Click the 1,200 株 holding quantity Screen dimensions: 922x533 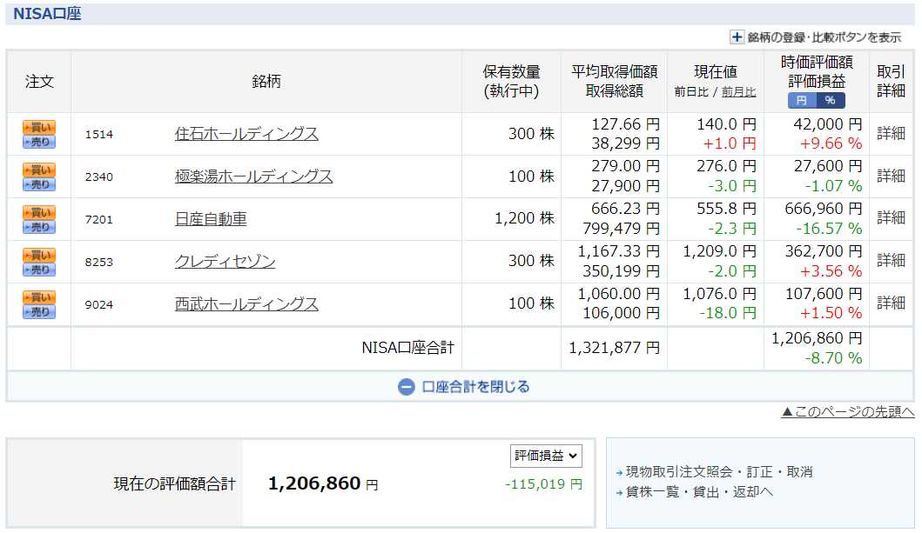click(x=524, y=218)
